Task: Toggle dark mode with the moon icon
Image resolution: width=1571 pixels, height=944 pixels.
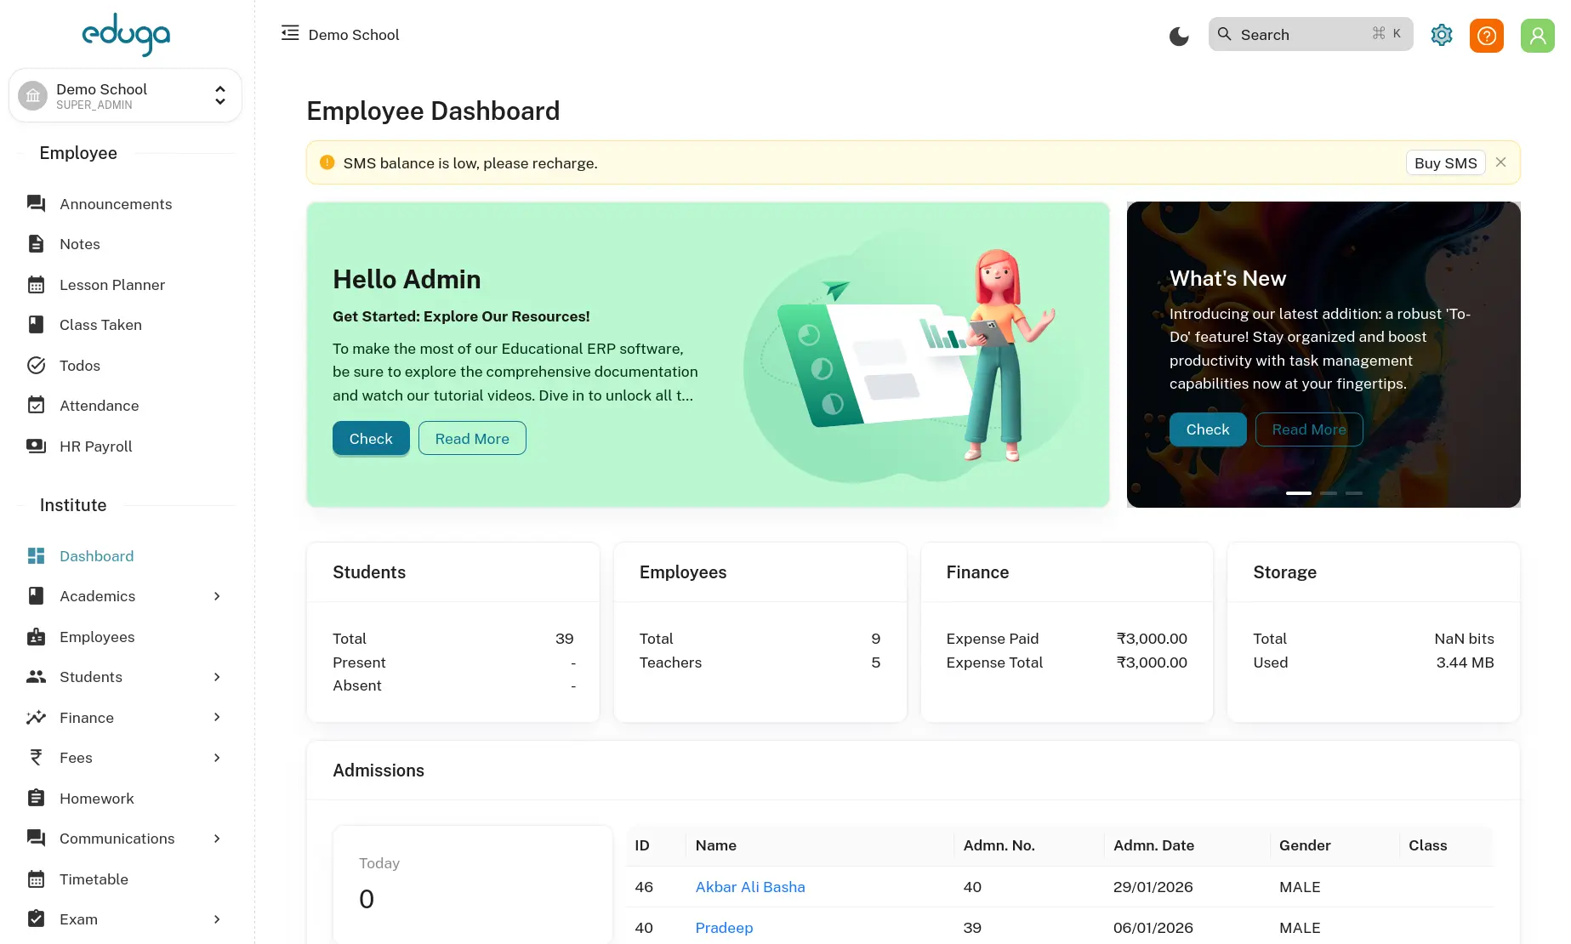Action: (1178, 36)
